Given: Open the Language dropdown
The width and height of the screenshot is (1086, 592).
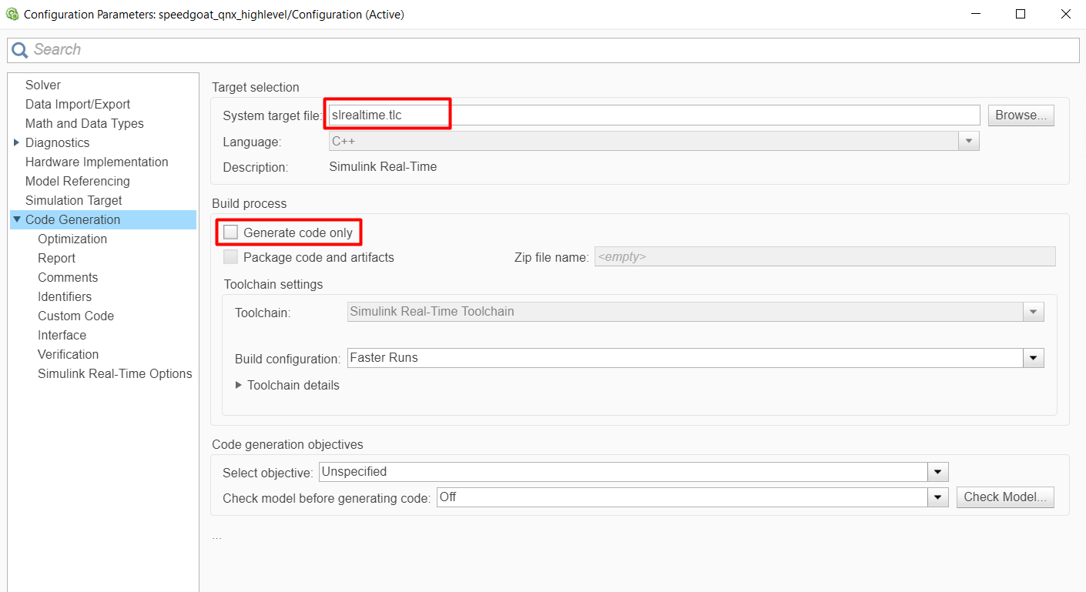Looking at the screenshot, I should (x=968, y=142).
